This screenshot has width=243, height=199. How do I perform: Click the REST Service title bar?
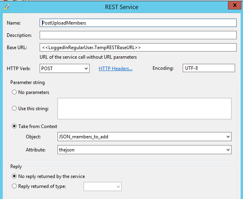121,7
